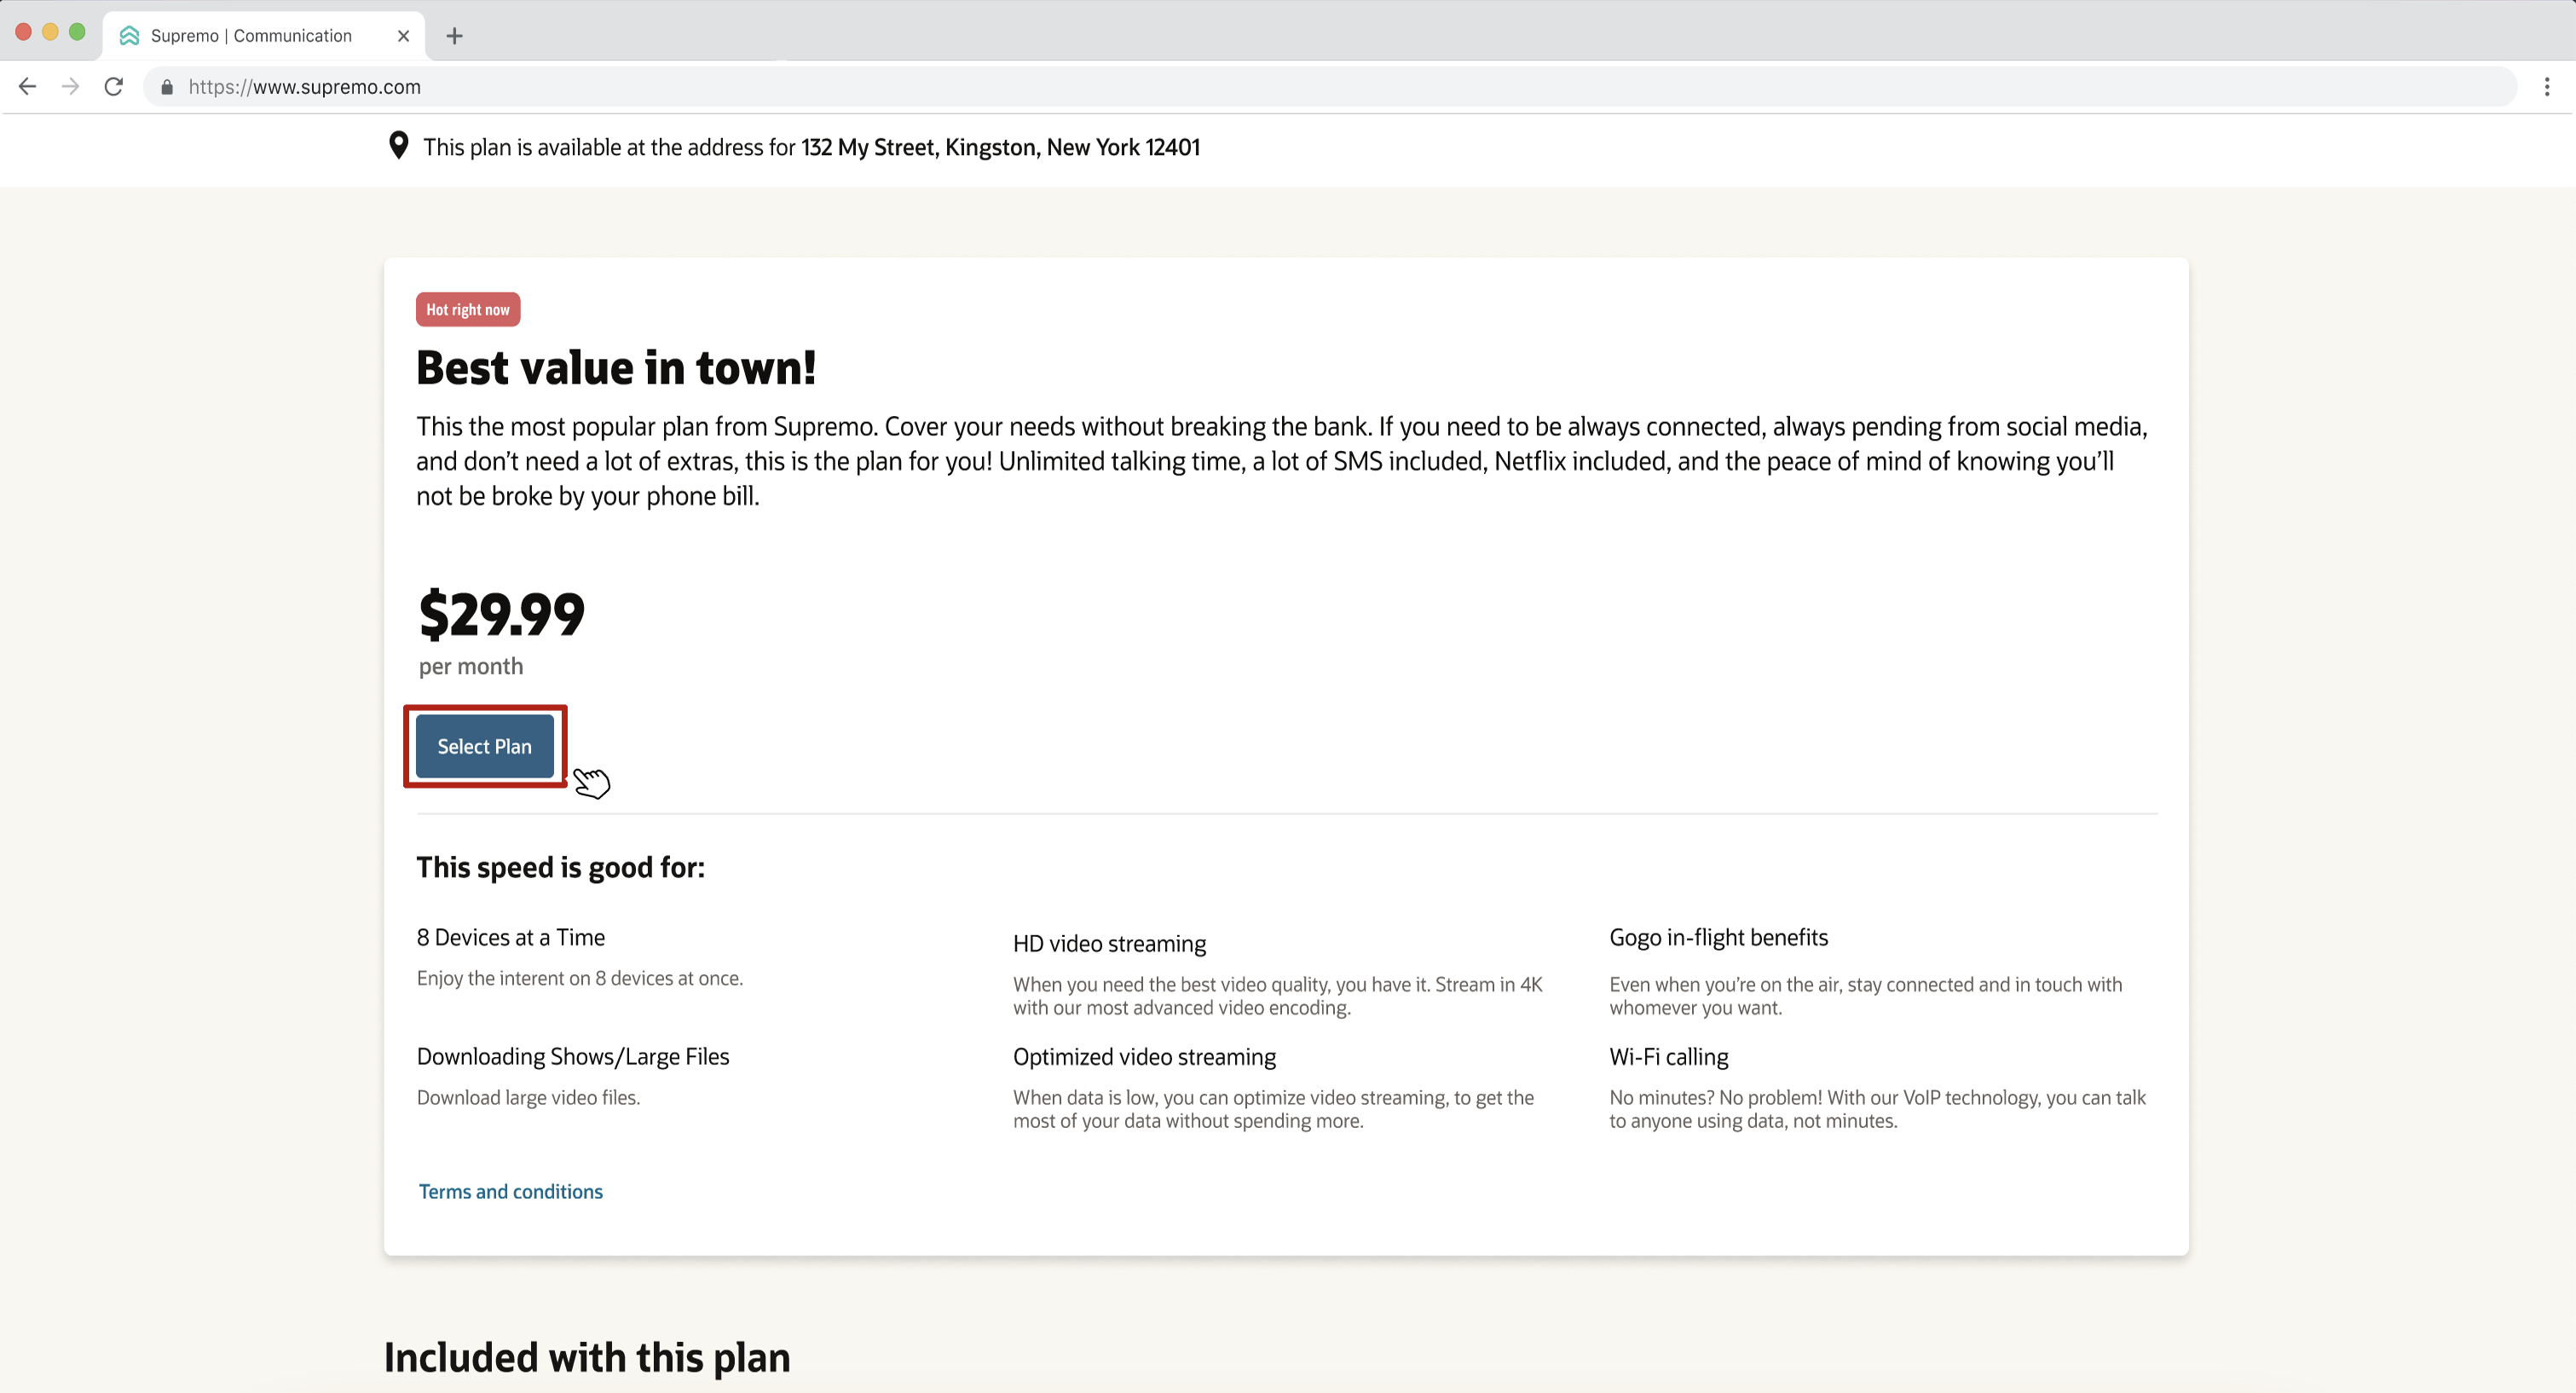Click the Supremo favicon in the browser tab
Screen dimensions: 2576x1393
click(x=129, y=35)
